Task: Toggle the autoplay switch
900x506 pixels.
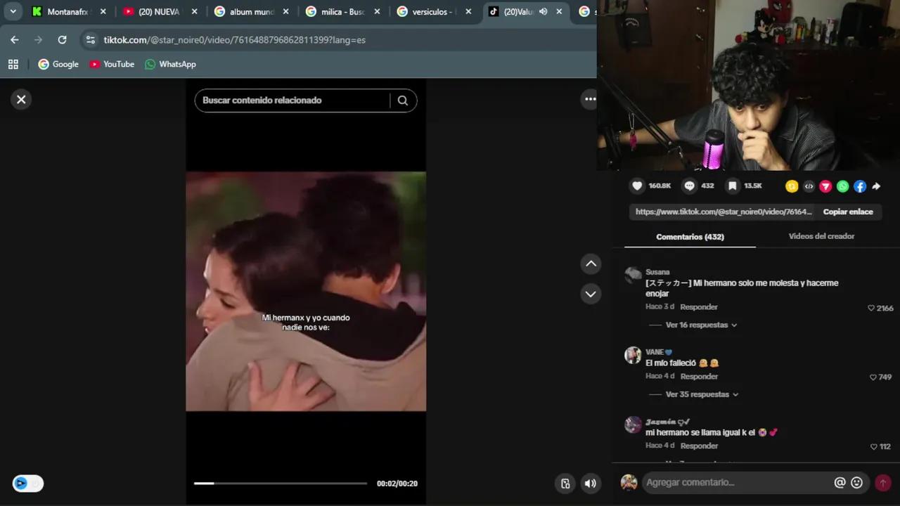Action: click(28, 484)
